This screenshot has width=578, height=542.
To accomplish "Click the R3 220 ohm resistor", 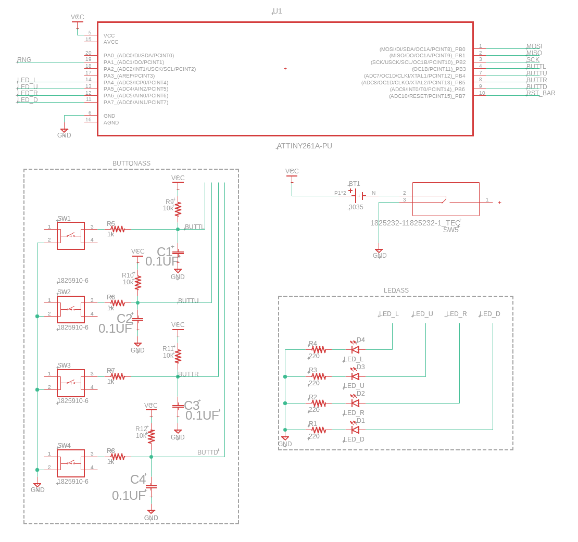I will [319, 376].
